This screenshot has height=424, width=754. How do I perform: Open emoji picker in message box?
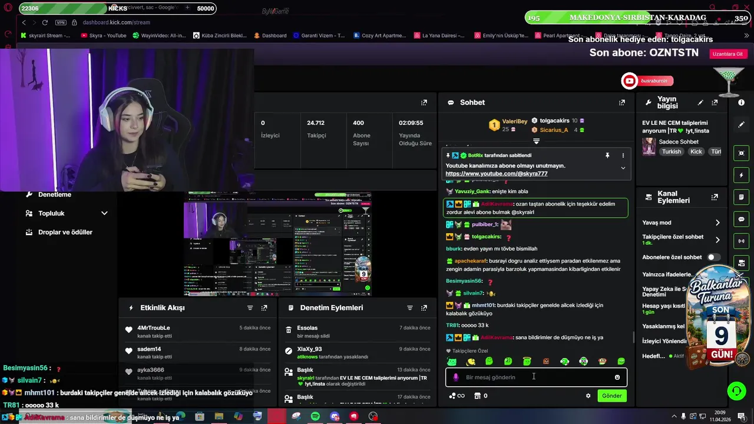617,377
